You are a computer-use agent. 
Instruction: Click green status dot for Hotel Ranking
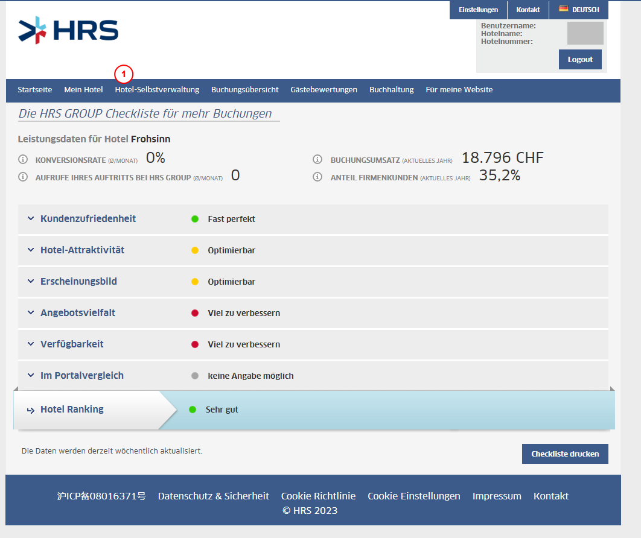tap(193, 410)
